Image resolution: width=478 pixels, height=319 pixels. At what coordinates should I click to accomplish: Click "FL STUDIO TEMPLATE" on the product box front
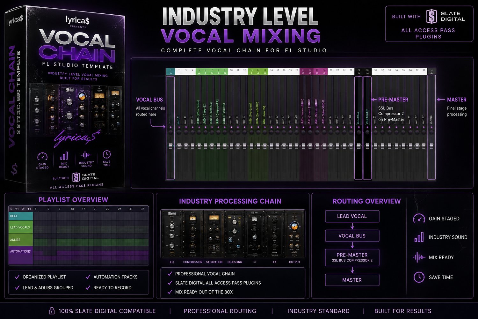coord(77,65)
